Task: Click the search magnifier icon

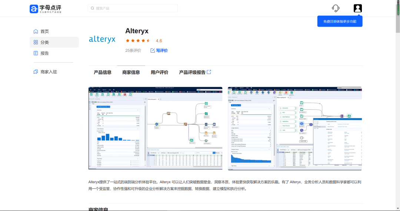Action: [92, 9]
